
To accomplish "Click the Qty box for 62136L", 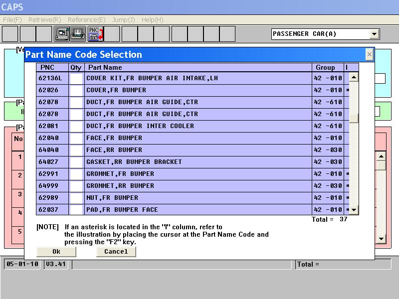I will click(76, 78).
